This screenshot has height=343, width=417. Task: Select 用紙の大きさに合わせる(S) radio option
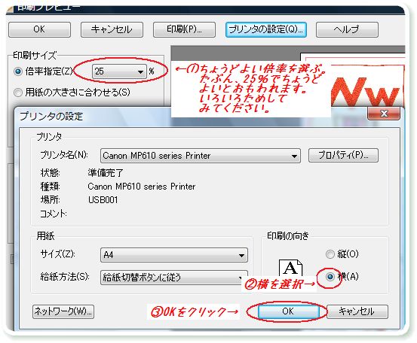pos(18,93)
